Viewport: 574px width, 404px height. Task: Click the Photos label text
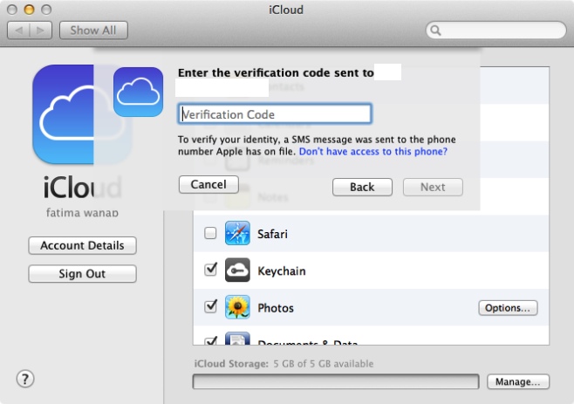coord(276,308)
